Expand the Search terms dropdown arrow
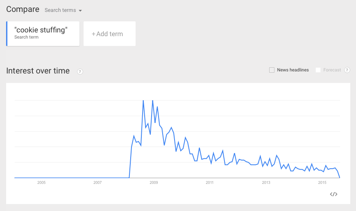356x211 pixels. tap(80, 11)
